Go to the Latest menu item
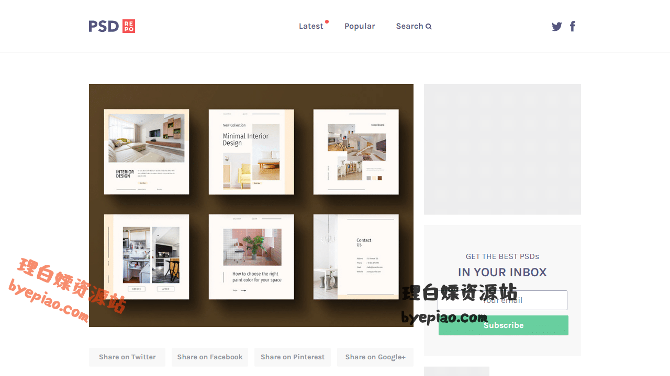Image resolution: width=670 pixels, height=376 pixels. click(311, 26)
